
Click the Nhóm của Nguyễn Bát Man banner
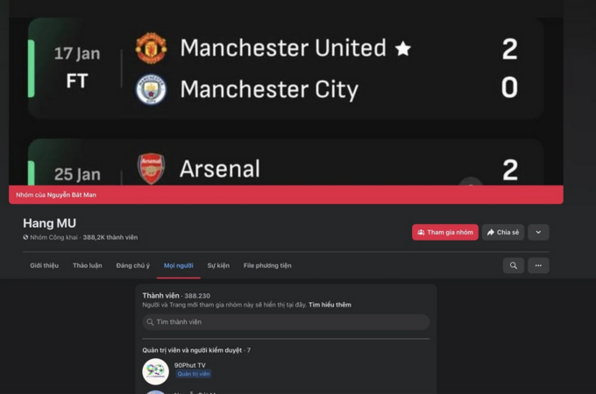(x=286, y=194)
